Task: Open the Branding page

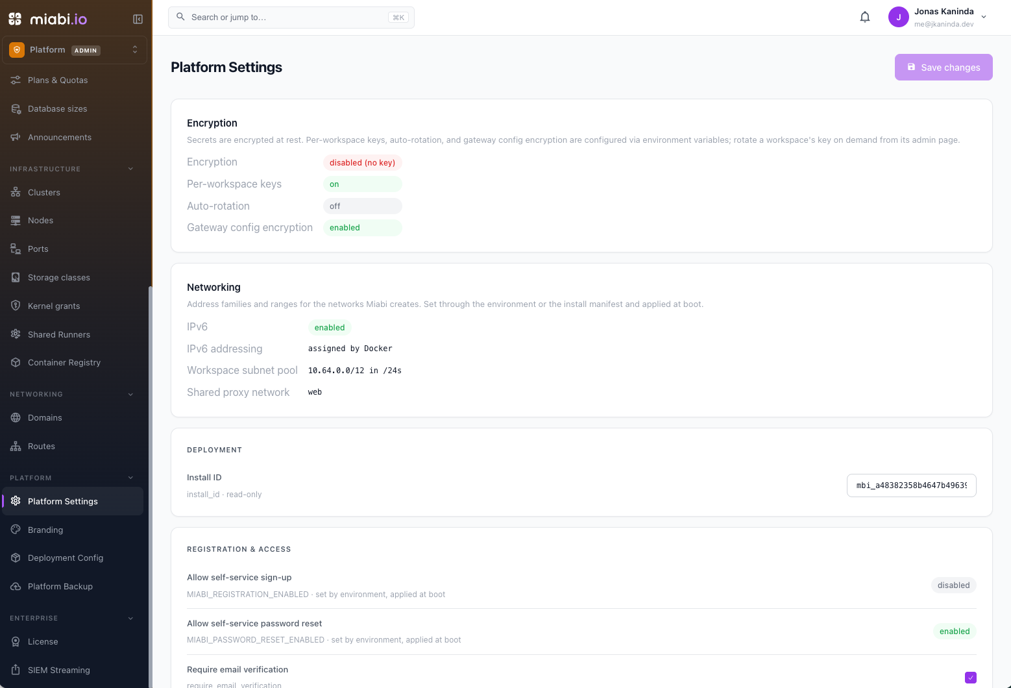Action: (73, 530)
